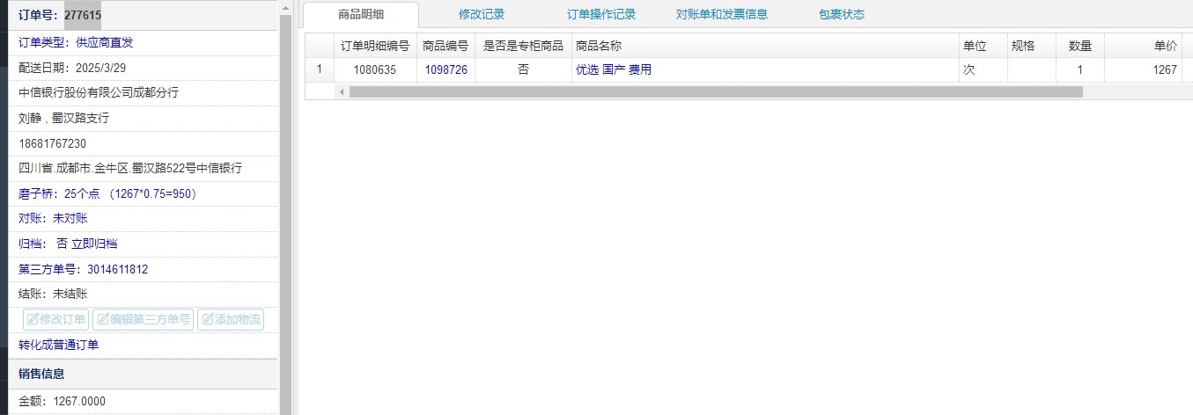Click the left panel's vertical scrollbar thumb
This screenshot has width=1193, height=415.
click(x=285, y=215)
